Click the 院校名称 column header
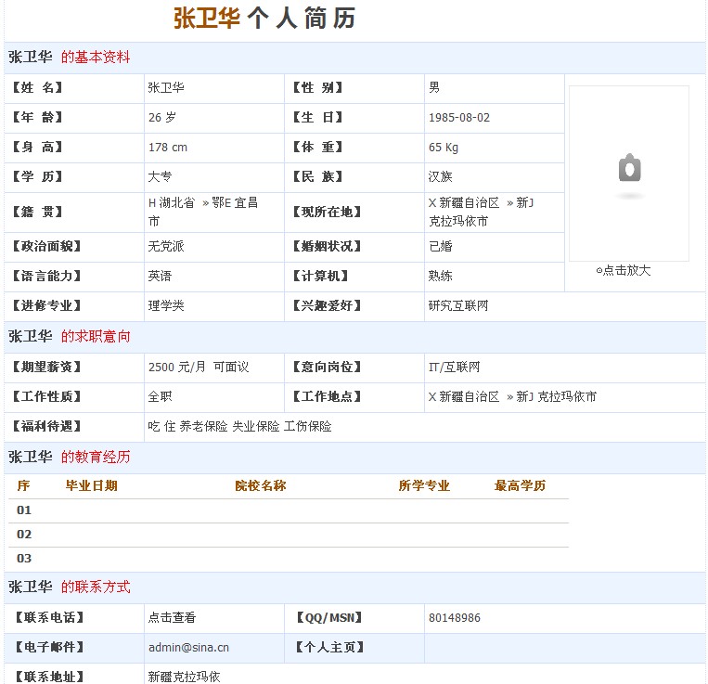 pyautogui.click(x=260, y=486)
